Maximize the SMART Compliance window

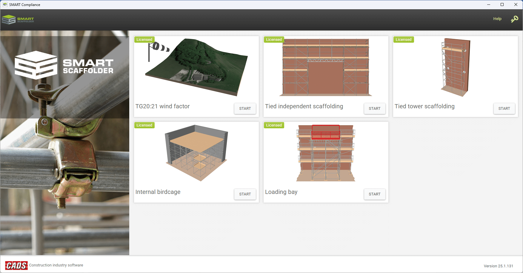click(x=502, y=4)
